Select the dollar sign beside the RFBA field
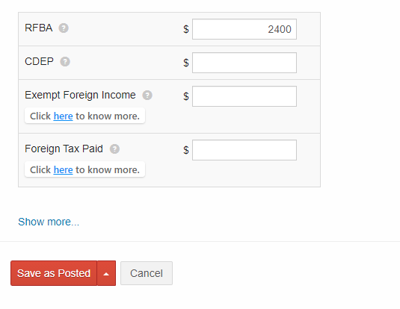The height and width of the screenshot is (309, 400). [x=186, y=29]
